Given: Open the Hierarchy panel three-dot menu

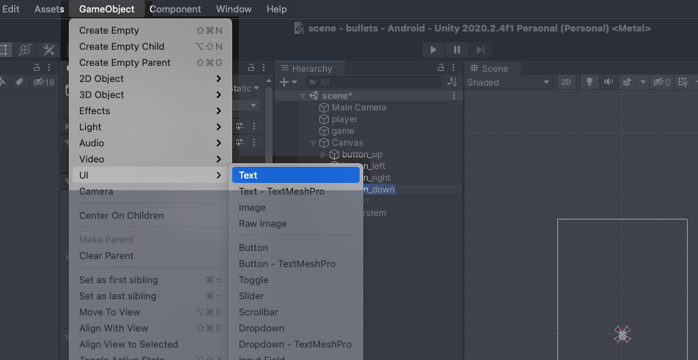Looking at the screenshot, I should [453, 67].
